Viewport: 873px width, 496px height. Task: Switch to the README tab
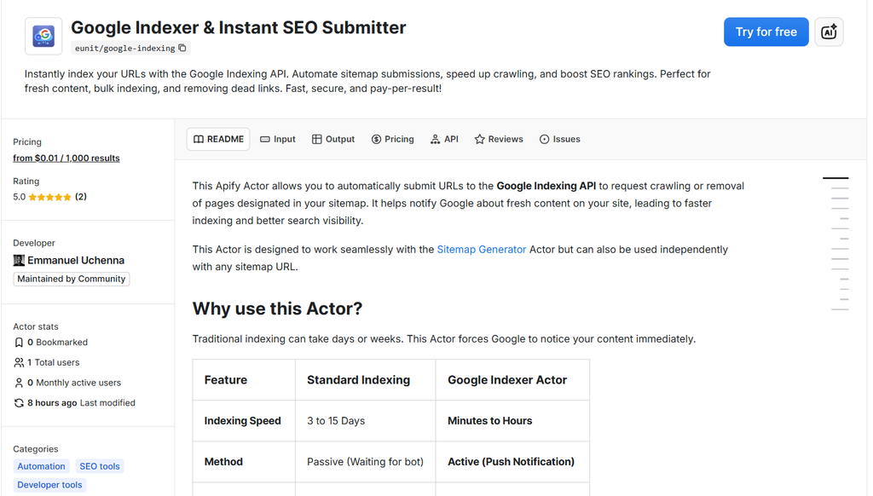pyautogui.click(x=218, y=139)
